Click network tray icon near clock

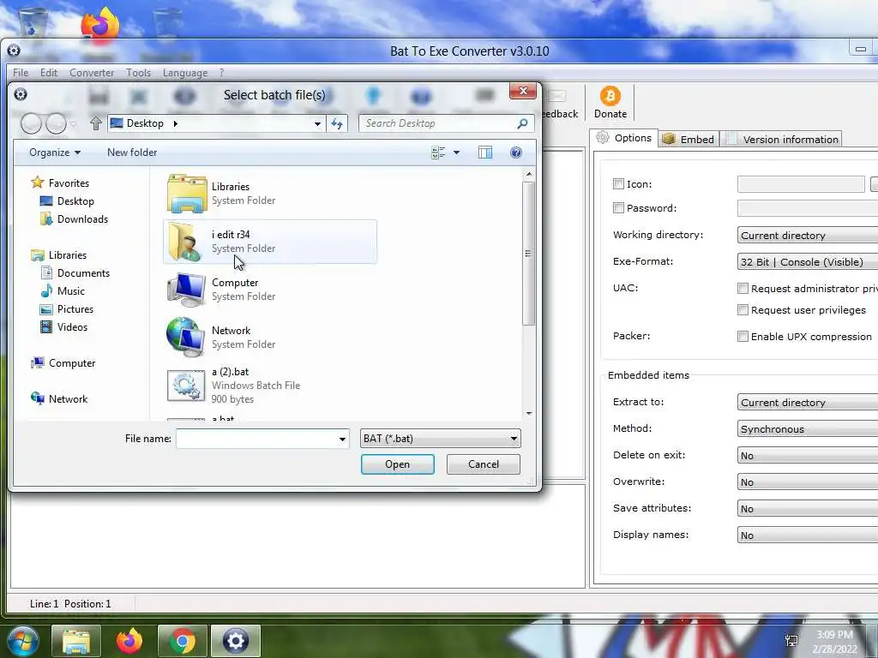(x=791, y=641)
